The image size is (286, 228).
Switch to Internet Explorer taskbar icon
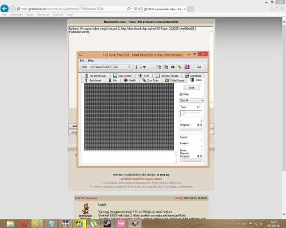click(x=37, y=223)
